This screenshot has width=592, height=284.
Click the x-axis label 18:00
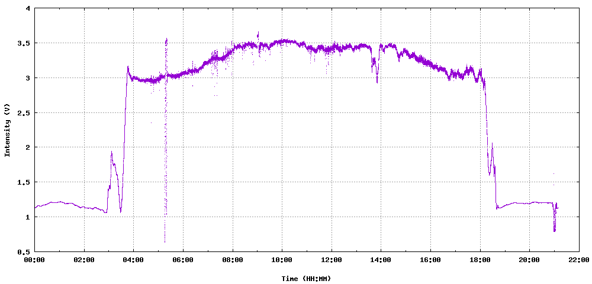point(480,260)
